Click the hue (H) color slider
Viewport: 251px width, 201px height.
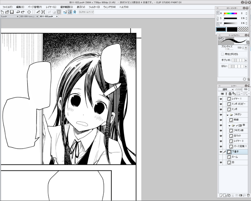230,14
